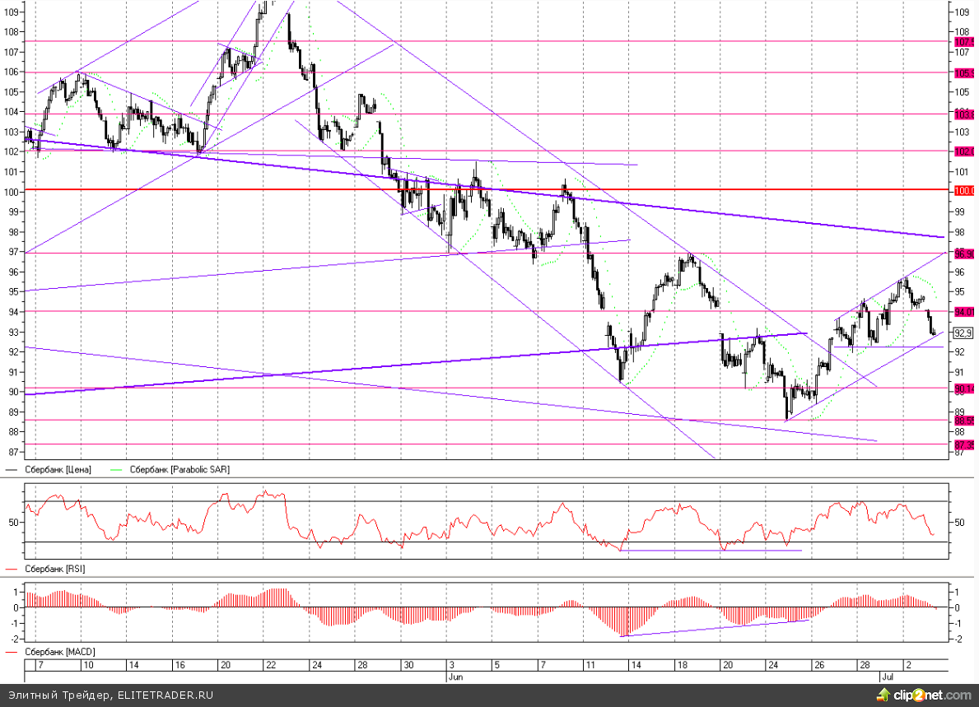Click the 88.55 pink price level tag

point(964,421)
